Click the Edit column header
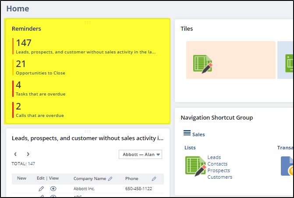Image resolution: width=294 pixels, height=198 pixels. pyautogui.click(x=41, y=178)
